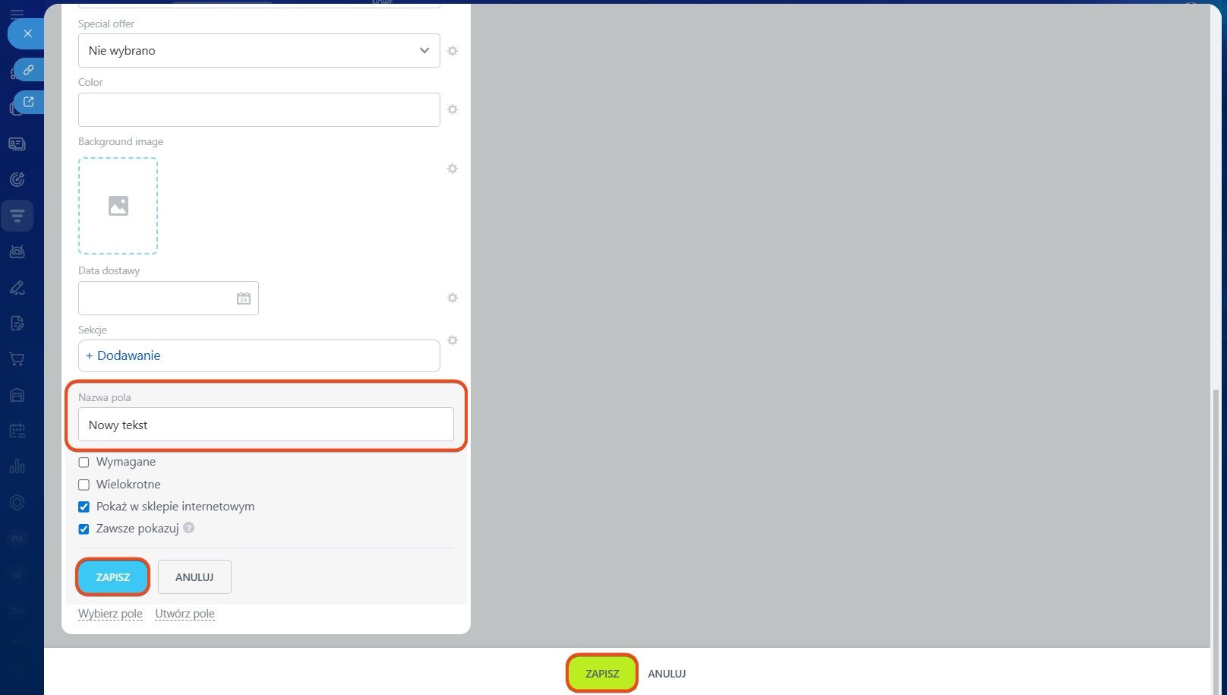Open calendar picker in Data dostawy field
1227x695 pixels.
click(x=244, y=299)
